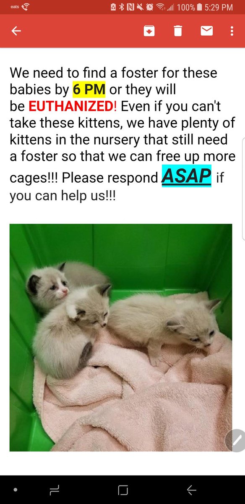The height and width of the screenshot is (504, 245).
Task: Delete the email using the trash icon
Action: point(178,31)
